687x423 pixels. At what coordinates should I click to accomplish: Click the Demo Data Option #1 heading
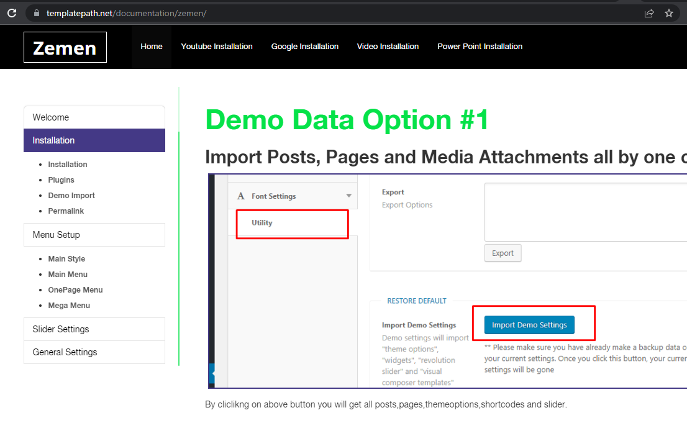tap(347, 120)
